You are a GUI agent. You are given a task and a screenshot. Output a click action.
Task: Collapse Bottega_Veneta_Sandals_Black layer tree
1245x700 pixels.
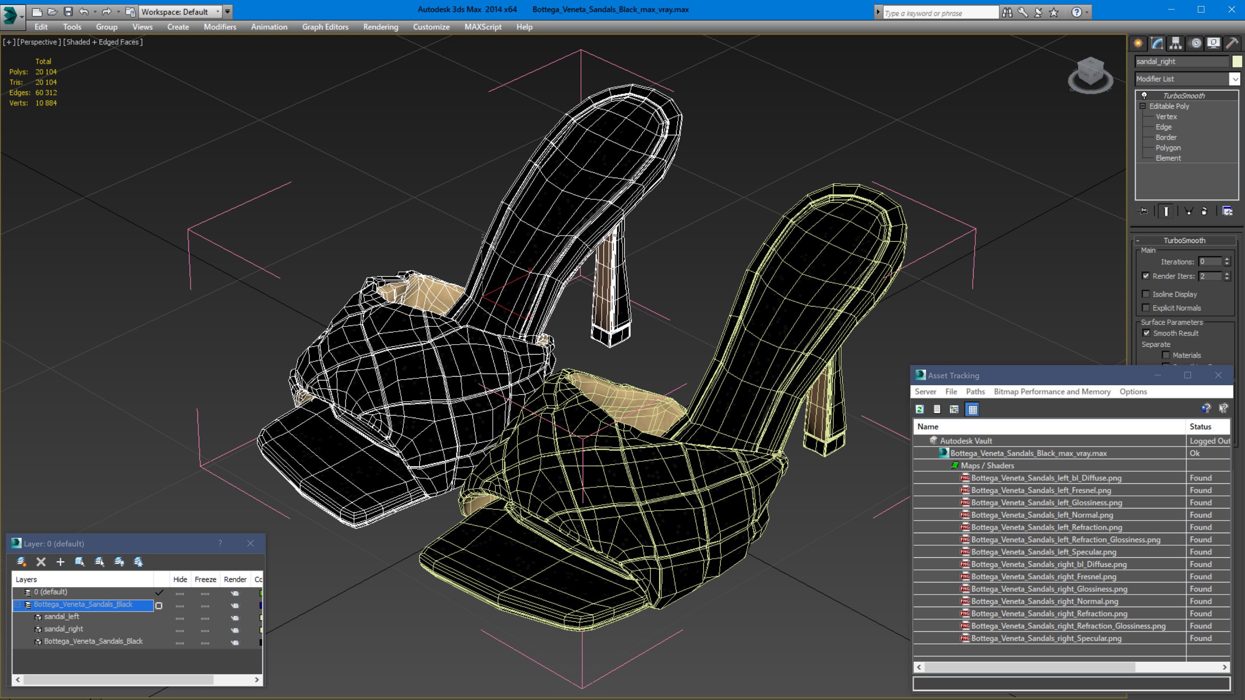coord(18,604)
